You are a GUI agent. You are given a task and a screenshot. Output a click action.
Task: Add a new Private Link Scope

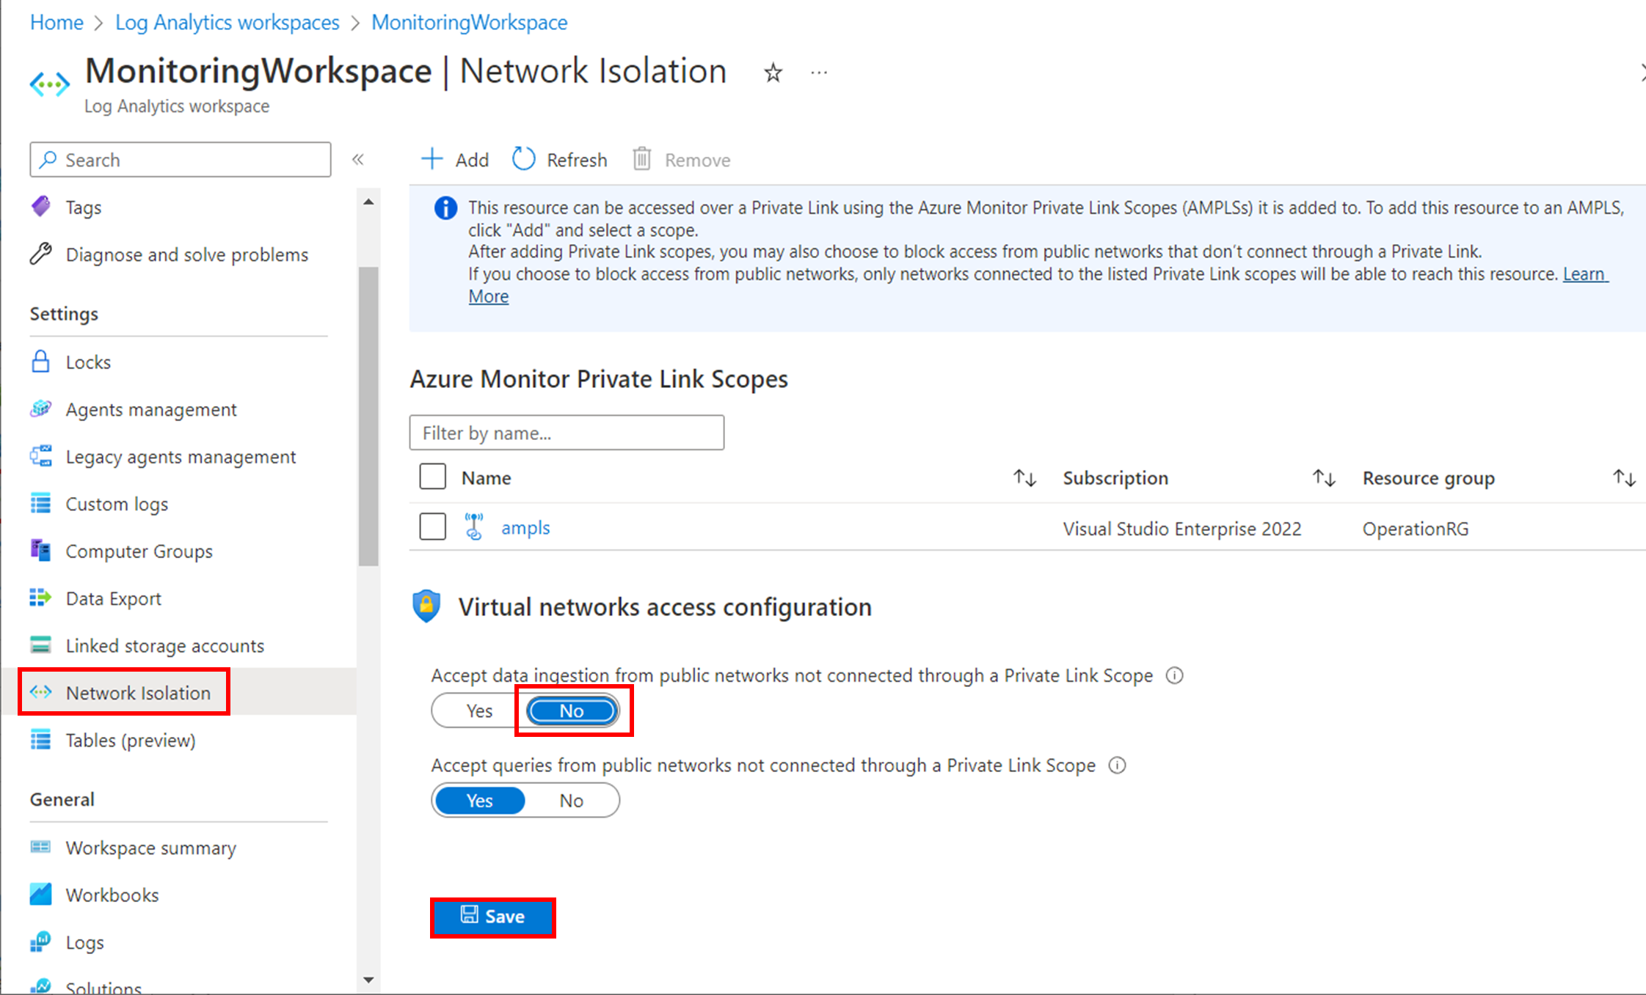[x=454, y=159]
